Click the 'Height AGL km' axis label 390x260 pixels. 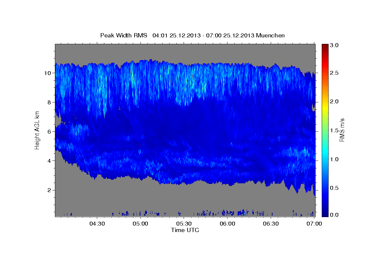pos(37,130)
